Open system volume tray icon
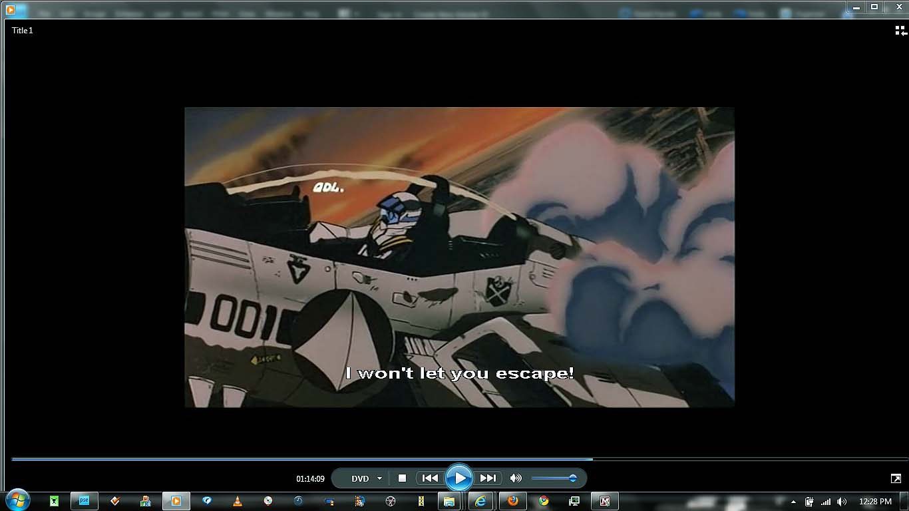 coord(842,502)
